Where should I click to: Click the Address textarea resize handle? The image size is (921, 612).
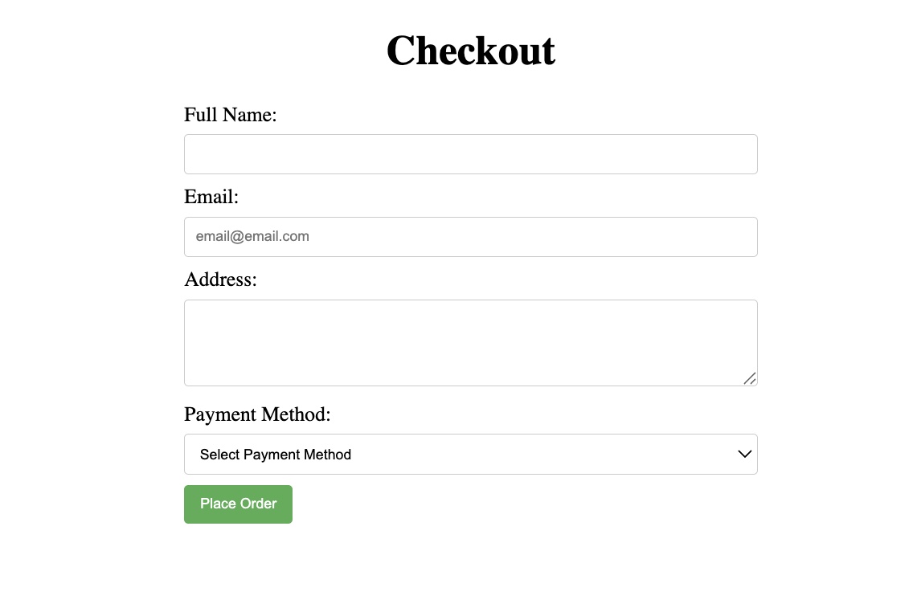coord(749,378)
